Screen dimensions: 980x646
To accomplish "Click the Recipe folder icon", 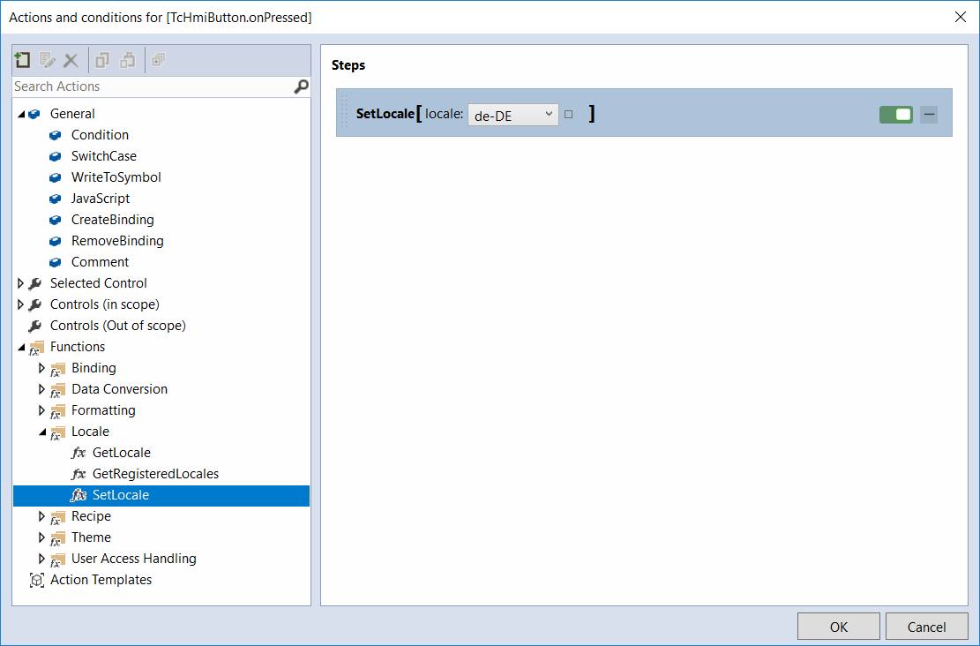I will (57, 518).
